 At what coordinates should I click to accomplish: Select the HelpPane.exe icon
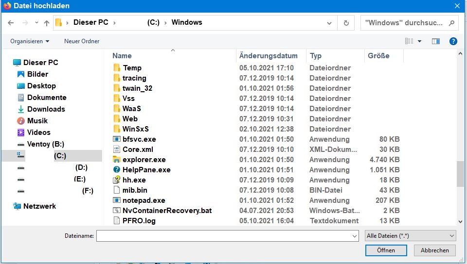[117, 169]
